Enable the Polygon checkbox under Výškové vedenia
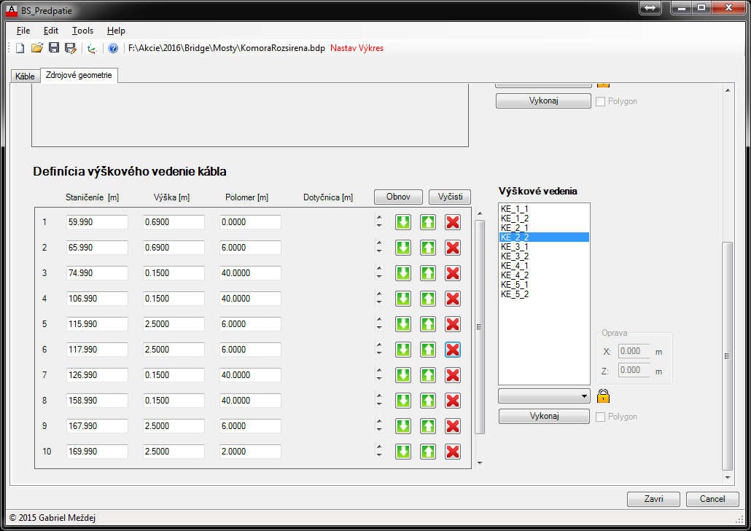The image size is (751, 531). pyautogui.click(x=601, y=417)
